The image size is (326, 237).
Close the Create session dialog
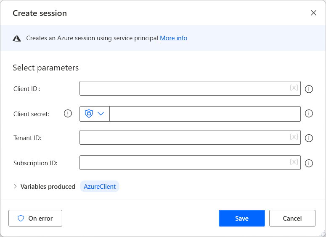tap(313, 13)
